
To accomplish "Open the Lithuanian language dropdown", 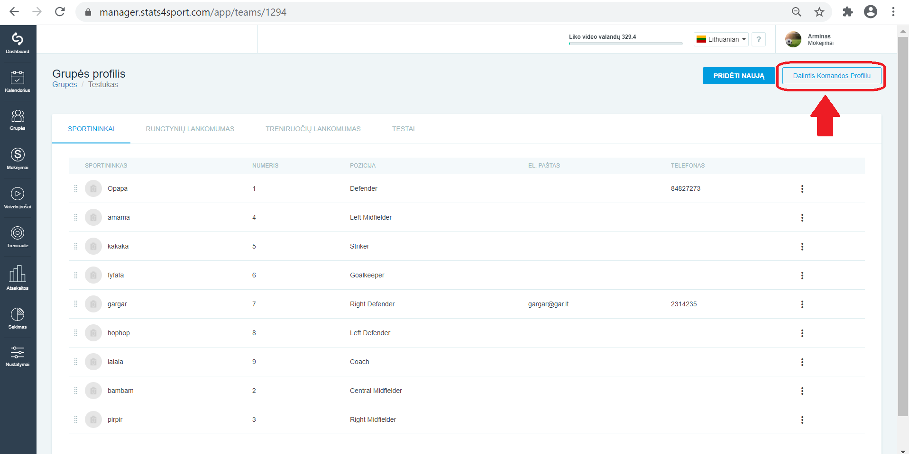I will click(721, 39).
